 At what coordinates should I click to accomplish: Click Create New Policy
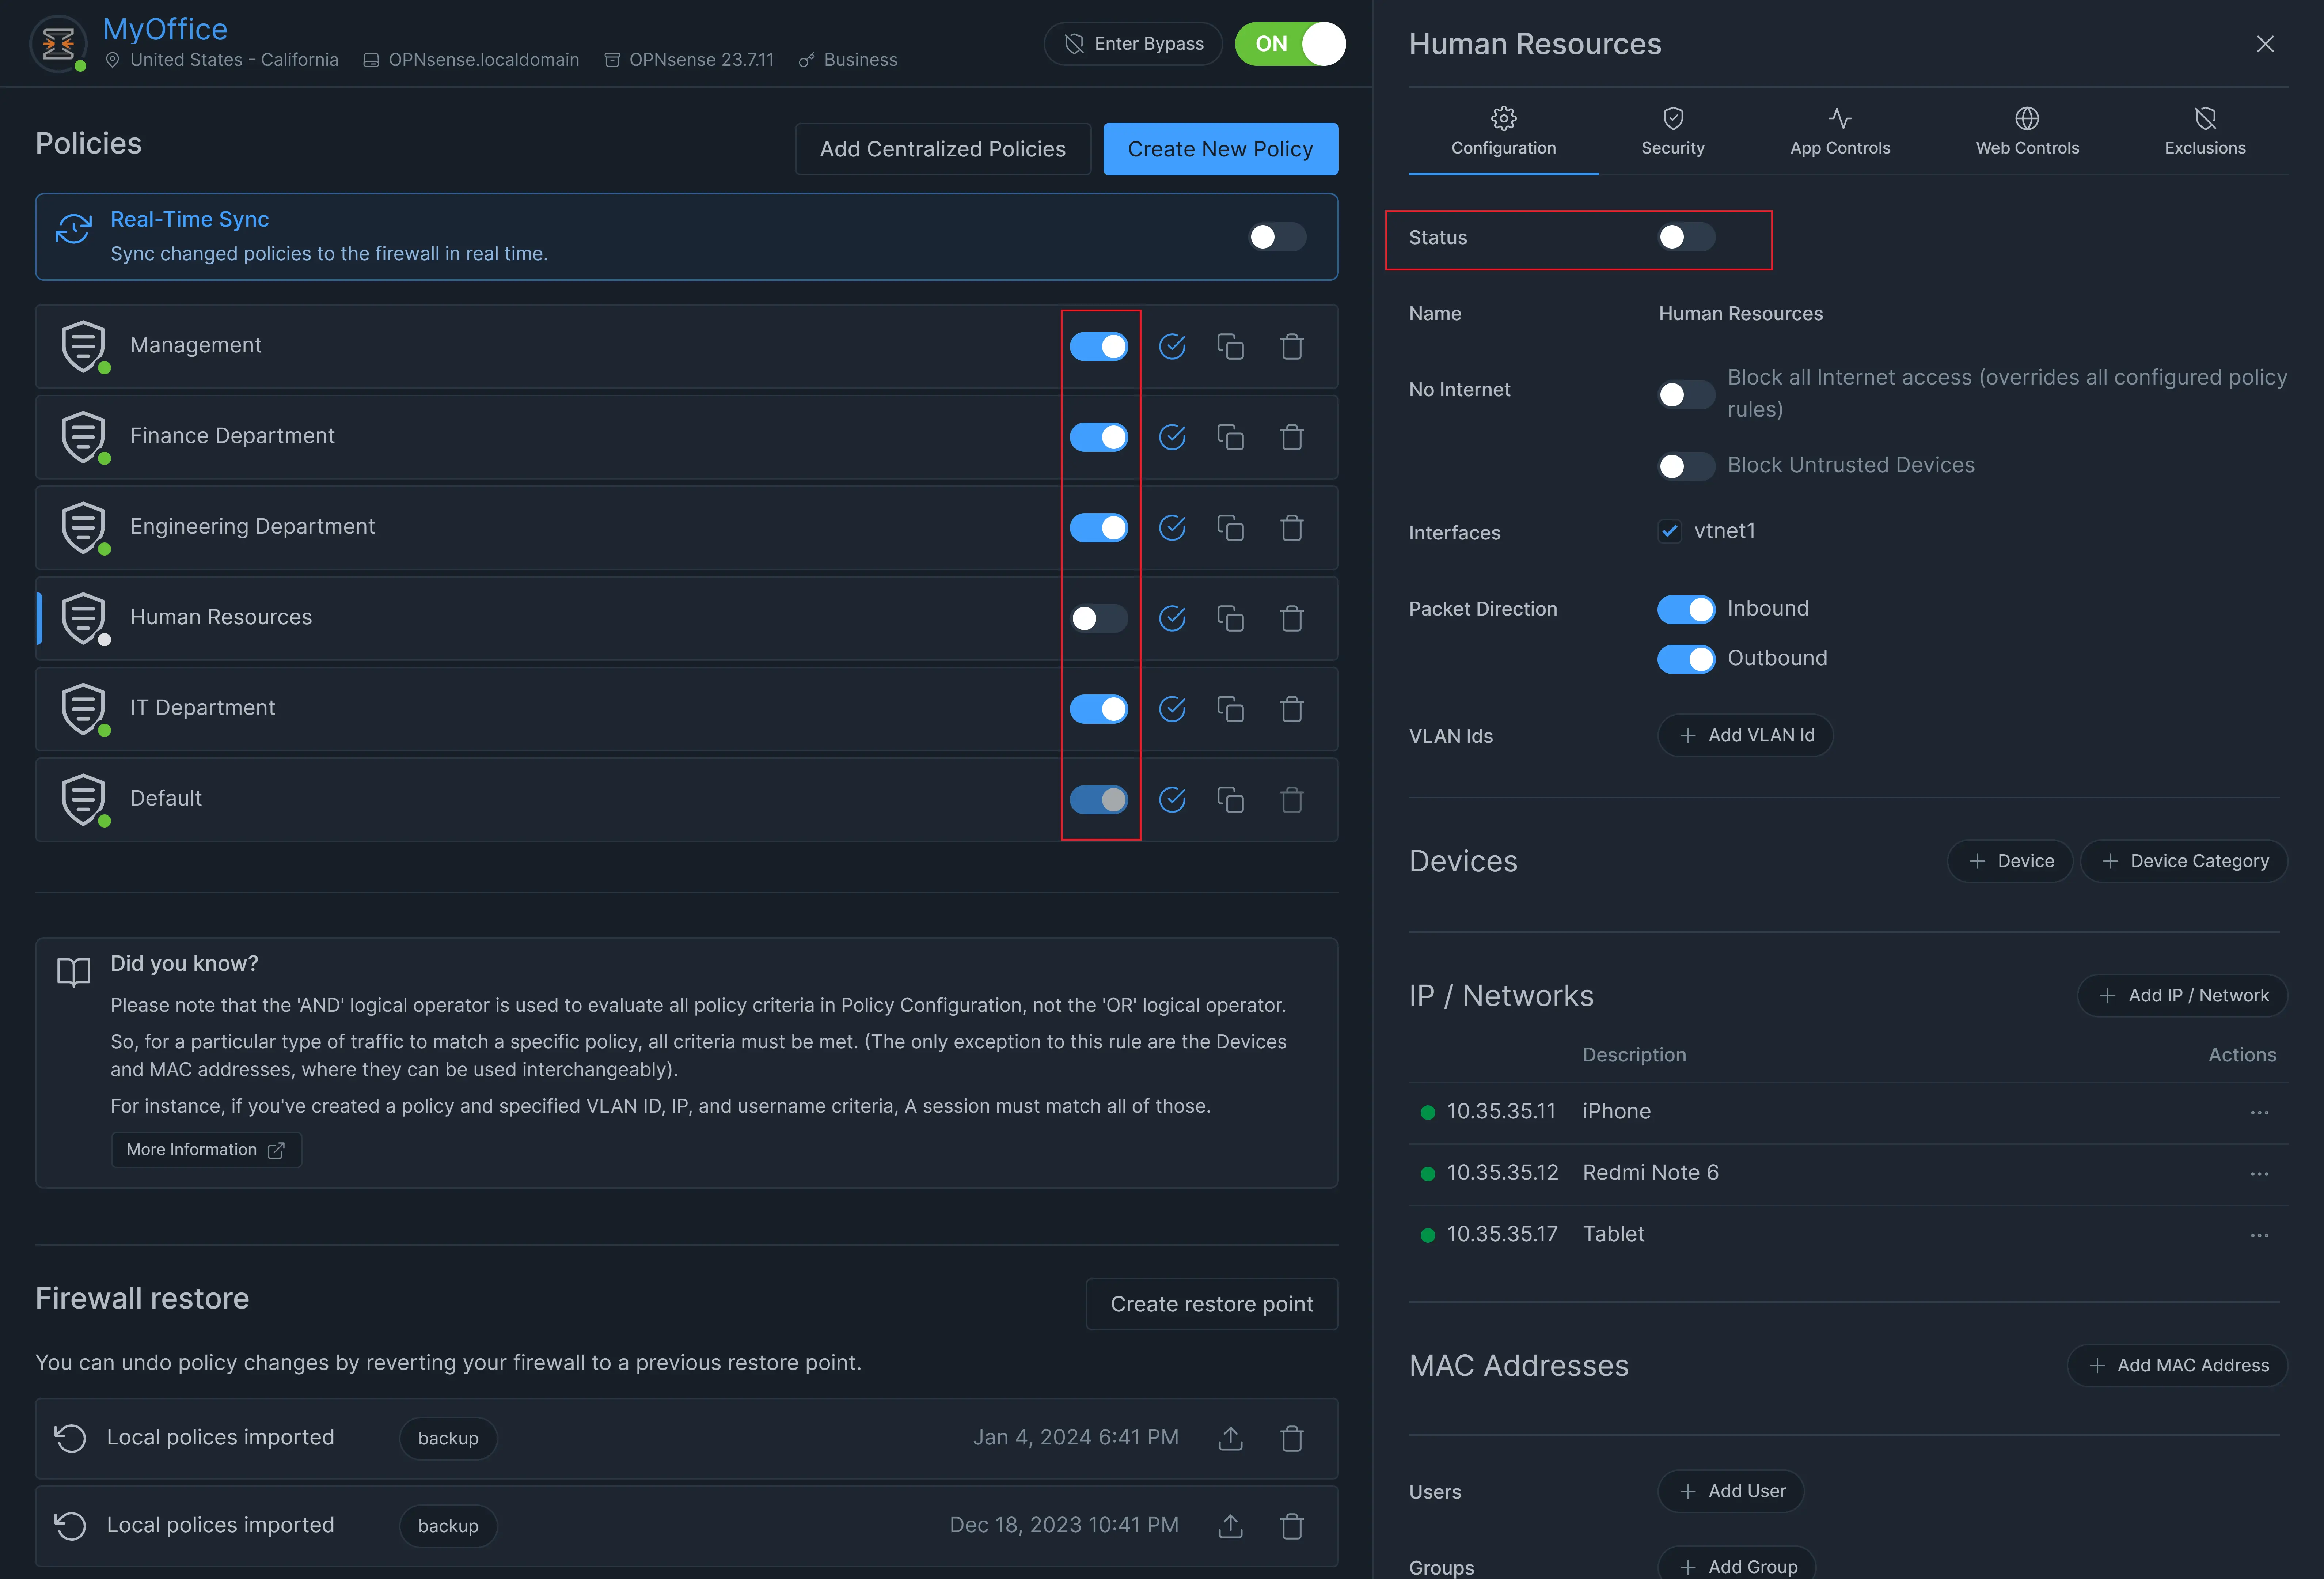point(1220,149)
